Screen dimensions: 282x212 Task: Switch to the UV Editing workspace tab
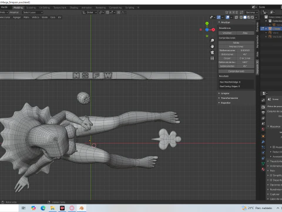click(x=45, y=8)
